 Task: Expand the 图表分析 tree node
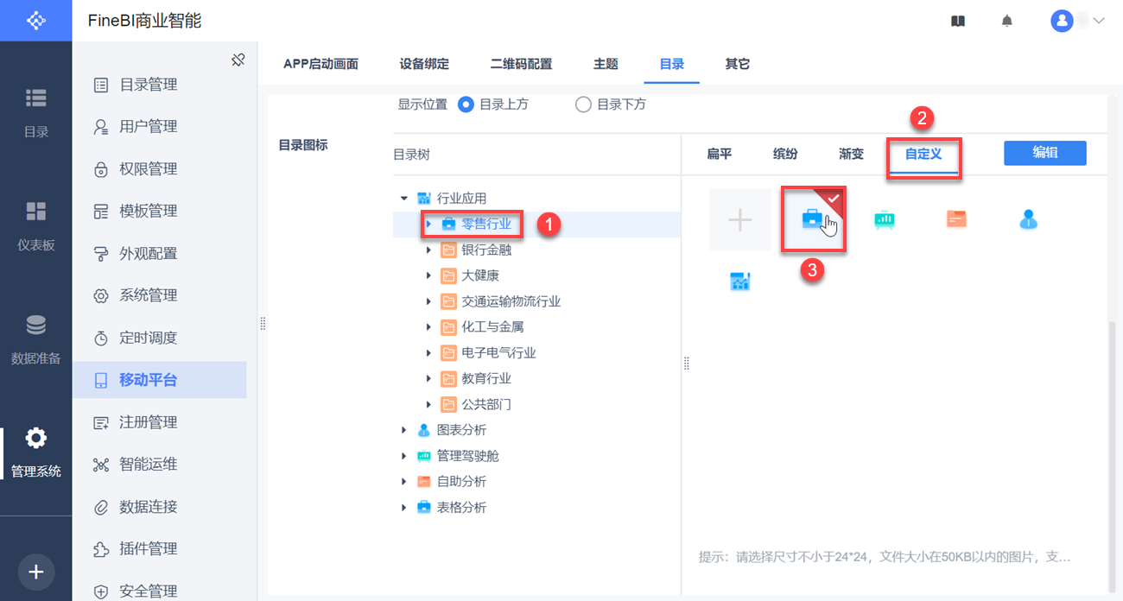pyautogui.click(x=403, y=430)
